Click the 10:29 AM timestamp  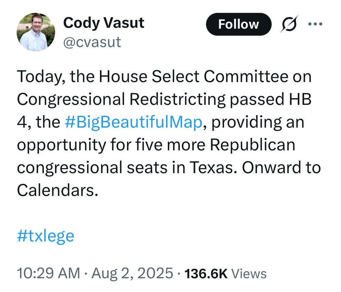click(48, 273)
